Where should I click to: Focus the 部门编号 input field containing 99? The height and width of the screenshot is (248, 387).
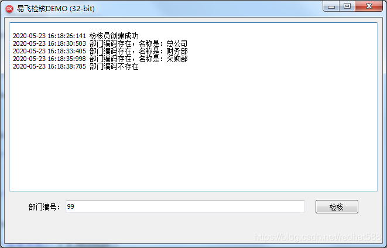click(185, 206)
